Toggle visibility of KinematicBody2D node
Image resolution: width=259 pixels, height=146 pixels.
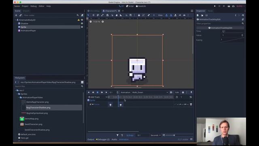click(x=82, y=20)
